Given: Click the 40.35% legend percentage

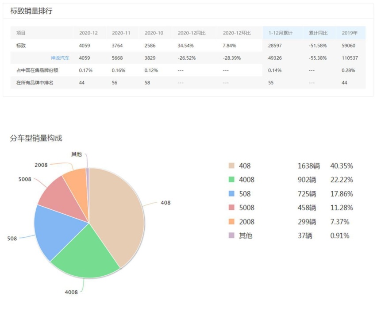Looking at the screenshot, I should tap(342, 166).
